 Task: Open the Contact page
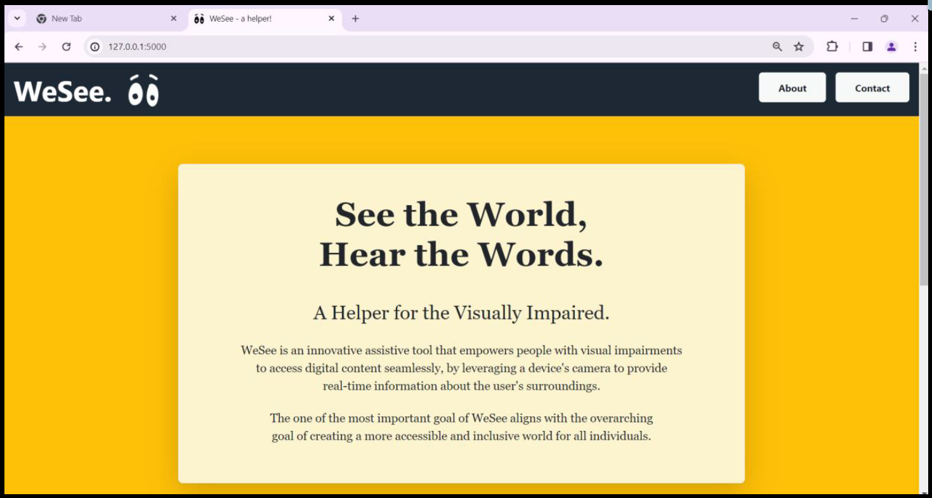[872, 88]
